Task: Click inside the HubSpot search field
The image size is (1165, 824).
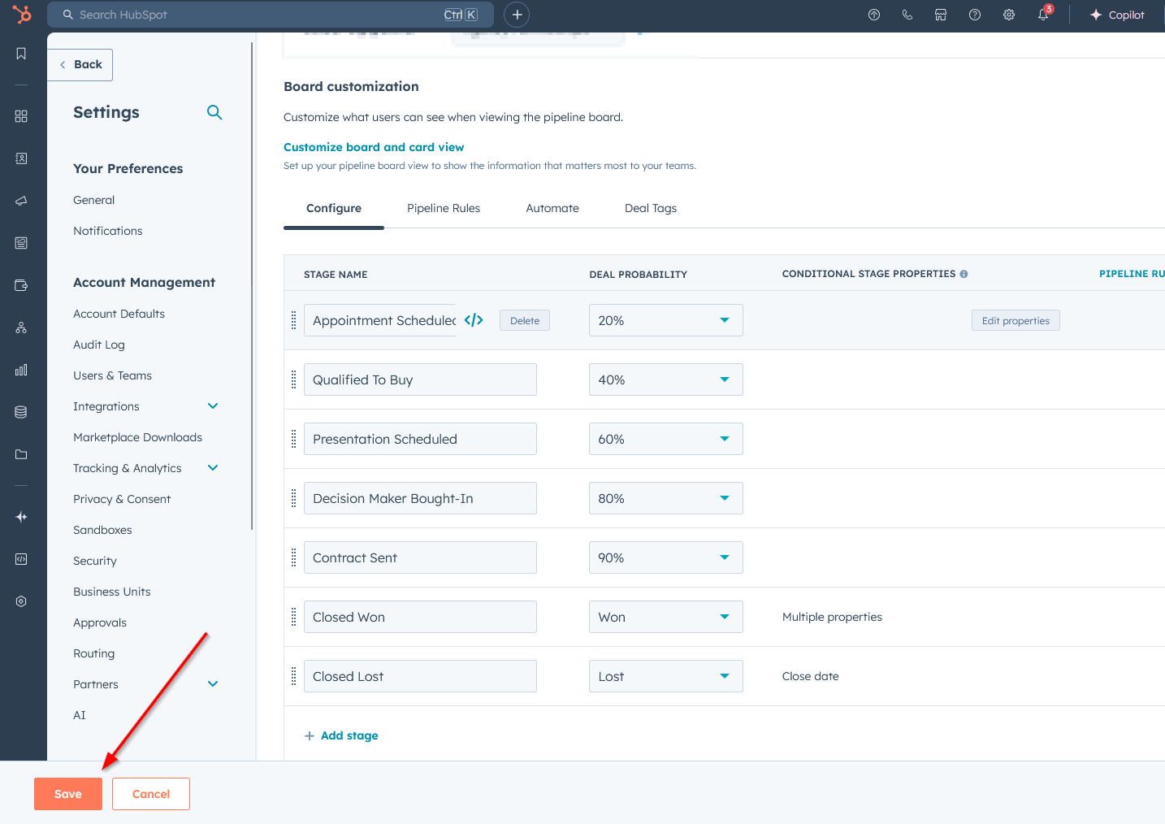Action: 244,14
